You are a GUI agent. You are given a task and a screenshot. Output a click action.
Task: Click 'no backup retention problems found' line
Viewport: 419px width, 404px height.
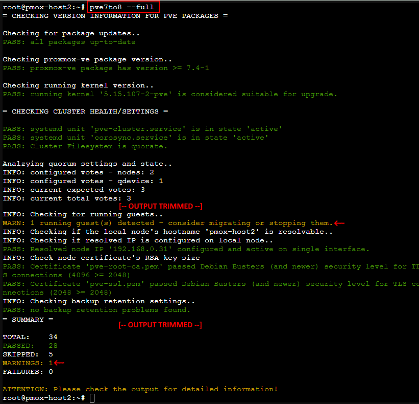96,310
